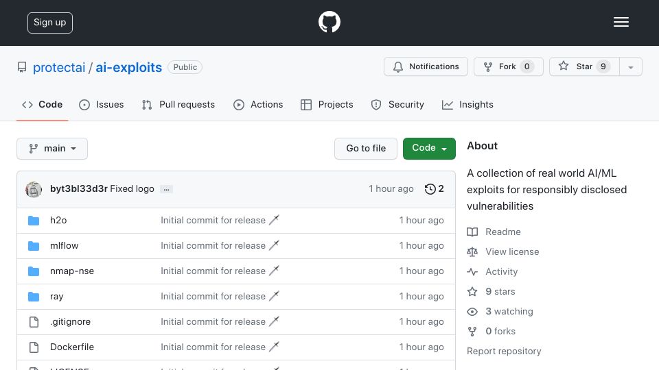Click the repository book icon beside protectai
Screen dimensions: 659x370
coord(22,67)
